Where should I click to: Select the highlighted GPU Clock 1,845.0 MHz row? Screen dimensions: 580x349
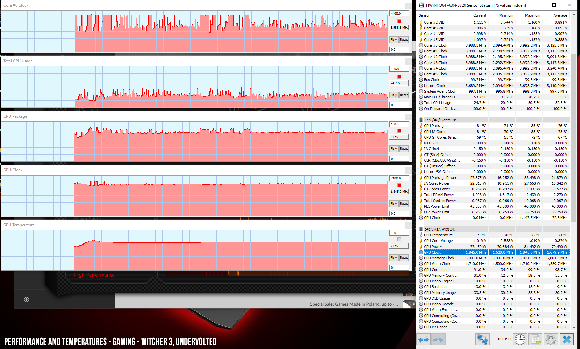pyautogui.click(x=494, y=252)
